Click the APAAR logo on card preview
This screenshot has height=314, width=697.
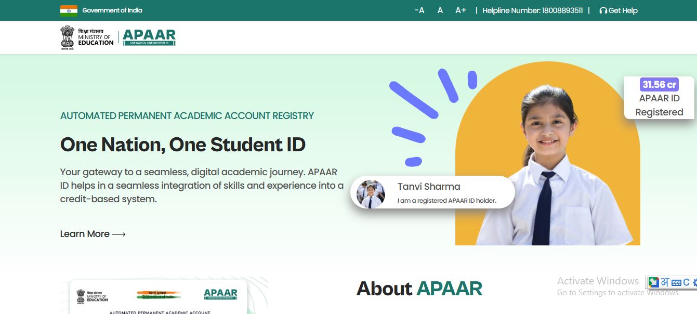click(220, 294)
